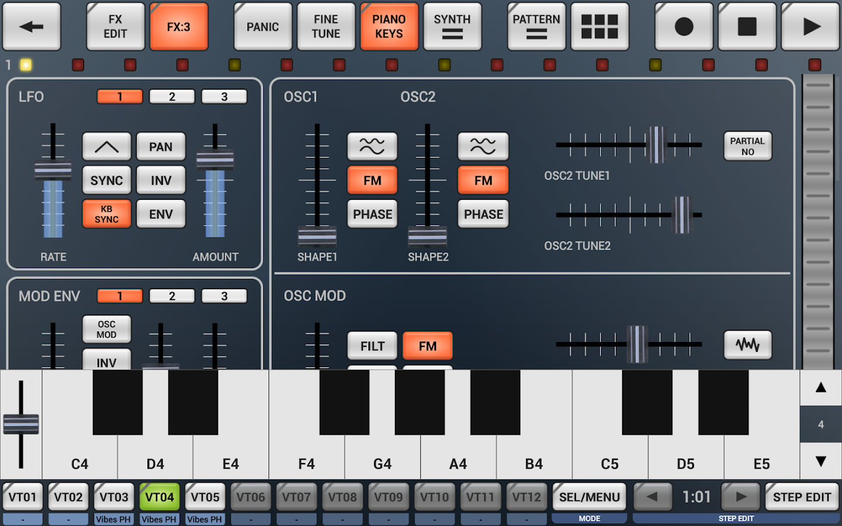Open the pad grid view icon
The width and height of the screenshot is (842, 526).
(599, 27)
